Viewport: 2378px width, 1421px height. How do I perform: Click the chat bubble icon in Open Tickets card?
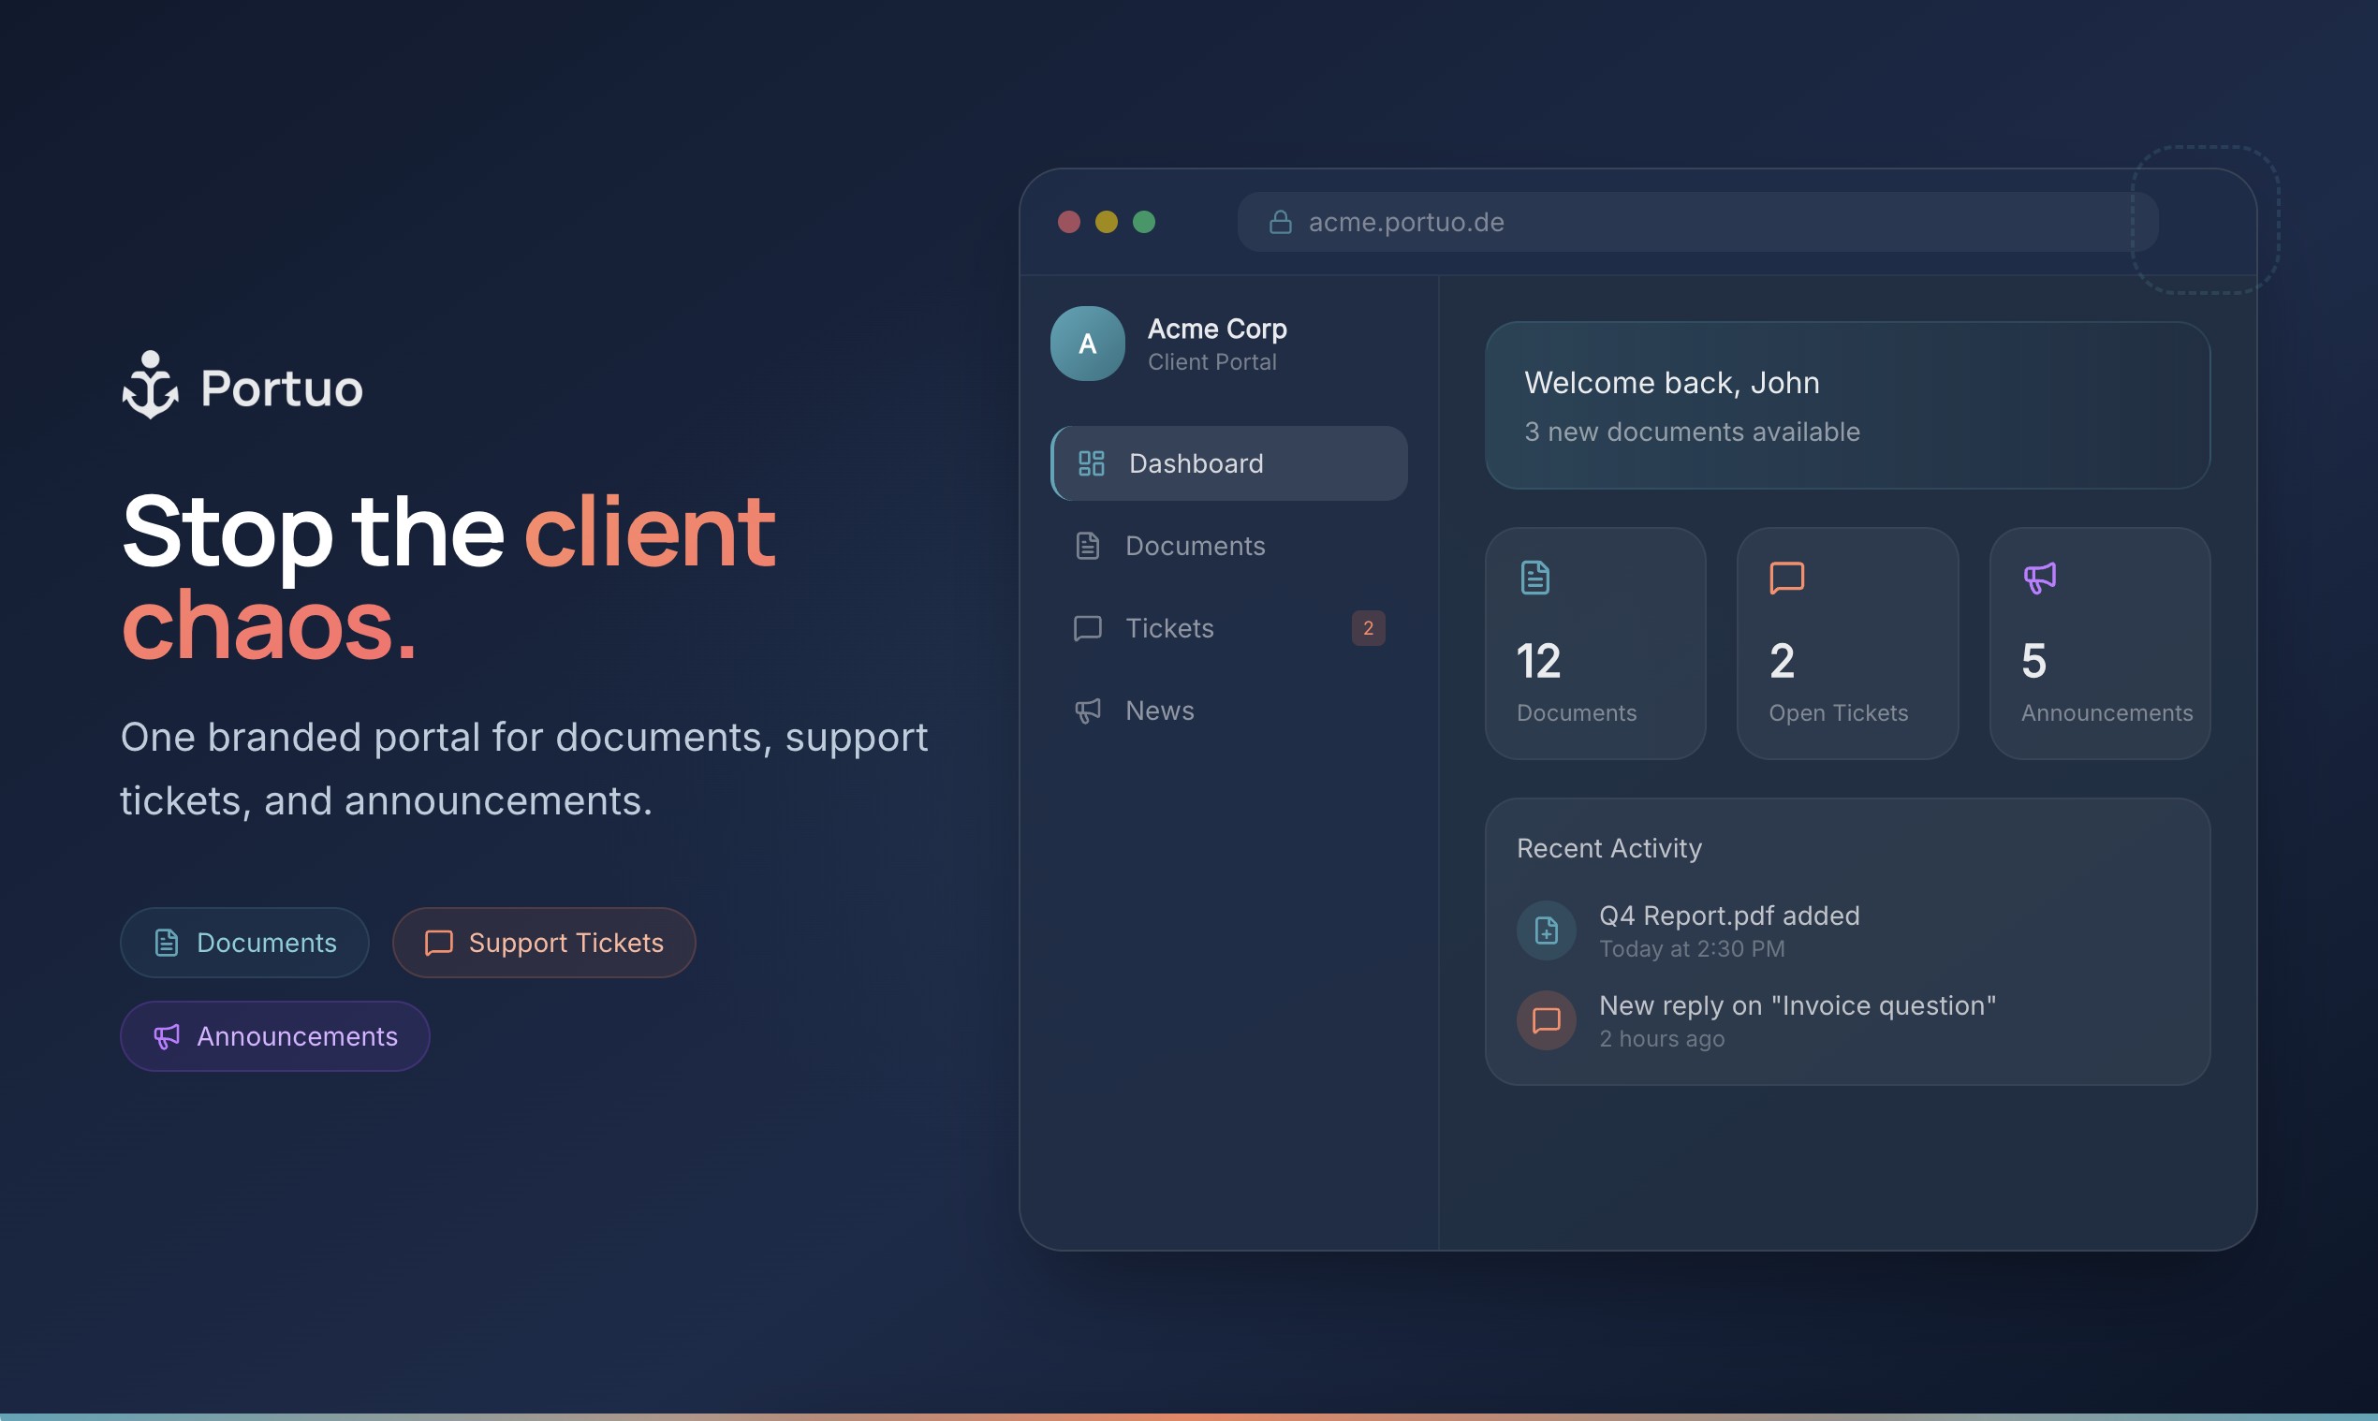click(x=1786, y=578)
